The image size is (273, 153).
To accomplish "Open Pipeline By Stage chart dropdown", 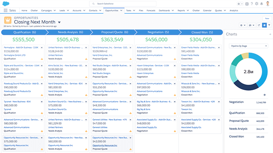I will 249,46.
